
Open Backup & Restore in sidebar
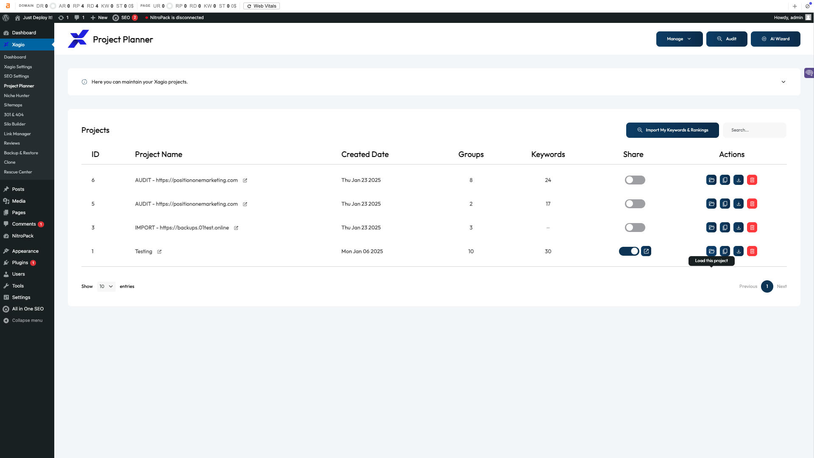coord(21,153)
